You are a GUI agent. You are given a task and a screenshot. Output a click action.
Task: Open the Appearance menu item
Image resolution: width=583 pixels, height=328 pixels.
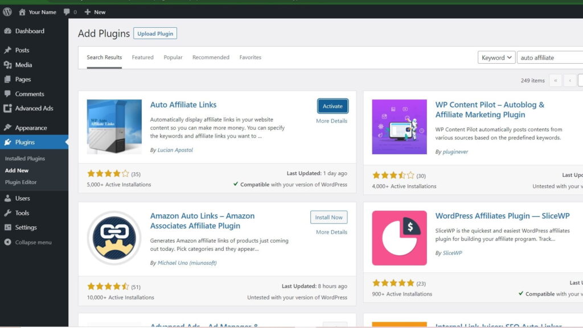tap(34, 127)
